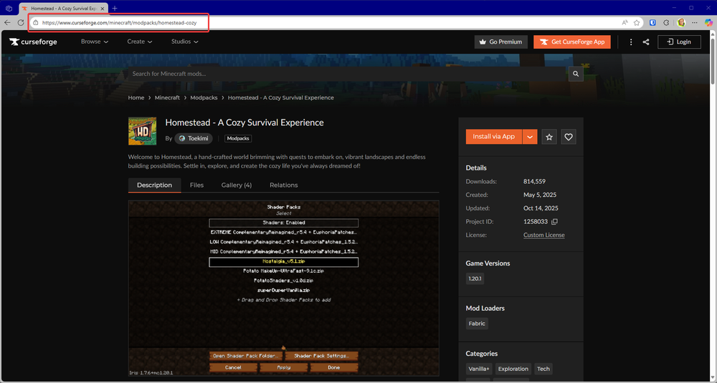717x383 pixels.
Task: Switch to the Files tab
Action: (x=196, y=185)
